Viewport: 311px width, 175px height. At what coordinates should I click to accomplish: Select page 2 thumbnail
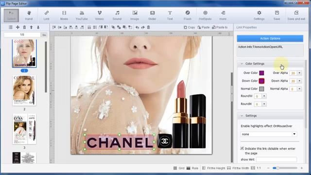24,90
